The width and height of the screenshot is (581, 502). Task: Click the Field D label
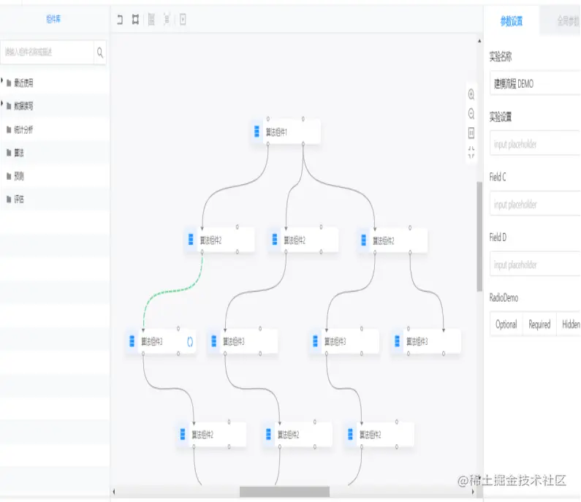498,237
